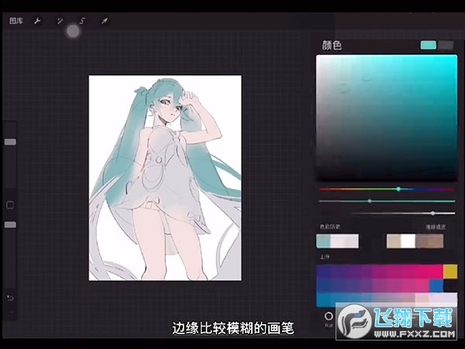Screen dimensions: 465x349
Task: Open the Actions wrench menu
Action: 37,21
